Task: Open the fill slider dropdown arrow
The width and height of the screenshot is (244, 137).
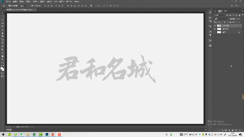Action: [243, 22]
